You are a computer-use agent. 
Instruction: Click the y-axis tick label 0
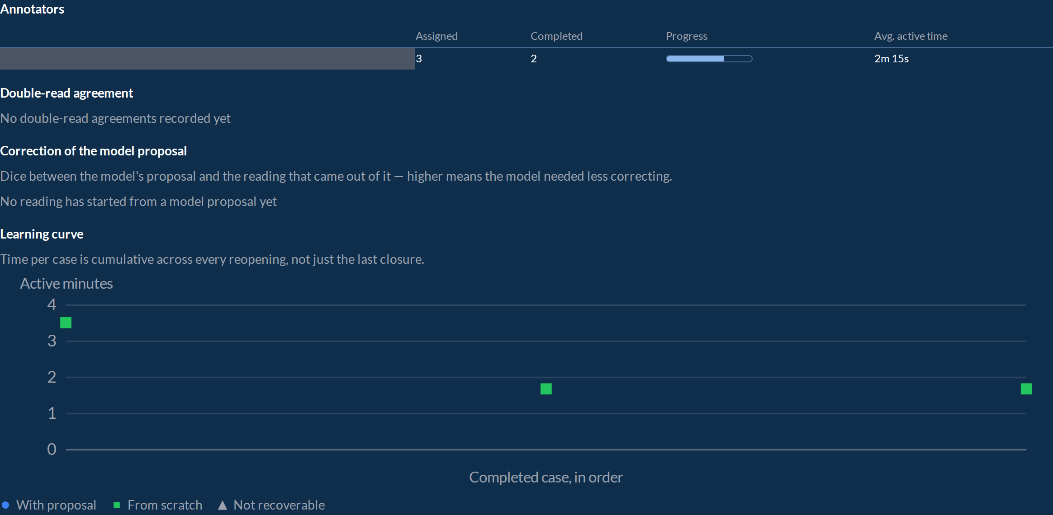point(52,449)
